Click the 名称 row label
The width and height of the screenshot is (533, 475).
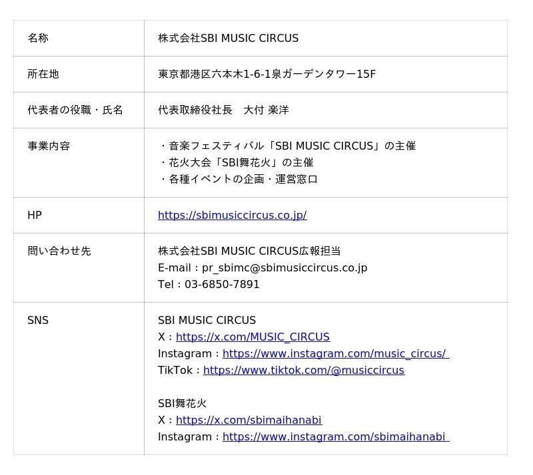coord(38,39)
